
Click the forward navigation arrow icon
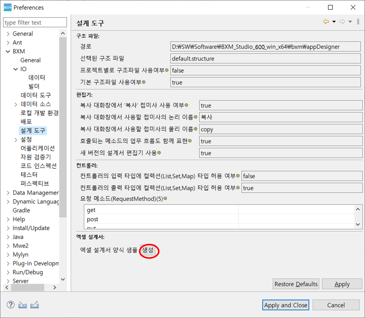pos(342,22)
